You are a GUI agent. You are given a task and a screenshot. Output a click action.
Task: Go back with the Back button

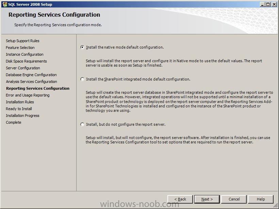point(180,199)
